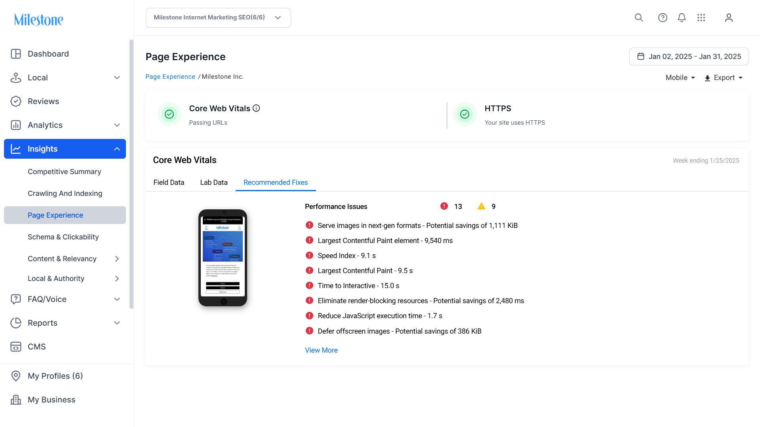The image size is (760, 427).
Task: Collapse the Insights menu chevron
Action: coord(117,149)
